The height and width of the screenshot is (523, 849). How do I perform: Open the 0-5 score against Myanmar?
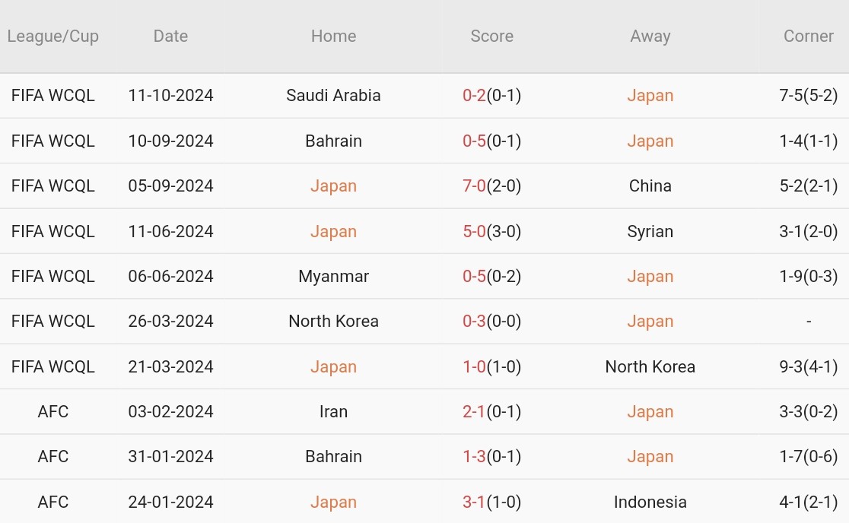tap(474, 277)
